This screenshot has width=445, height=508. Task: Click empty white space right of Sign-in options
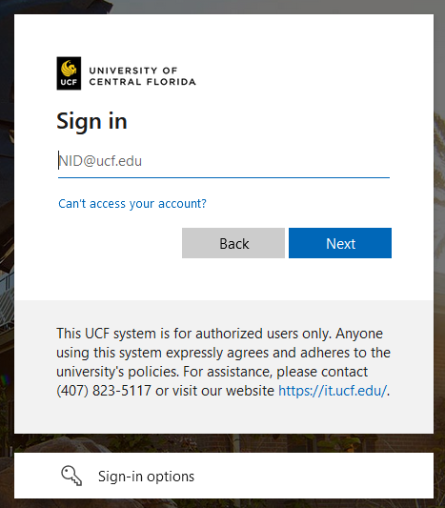point(314,476)
